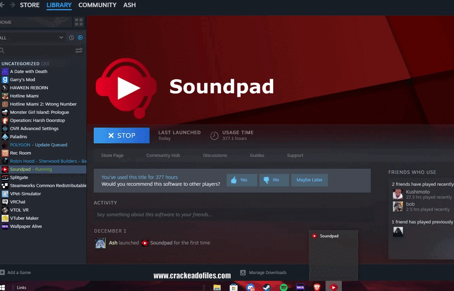
Task: Select Wallpaper Alive icon in library
Action: tap(5, 226)
